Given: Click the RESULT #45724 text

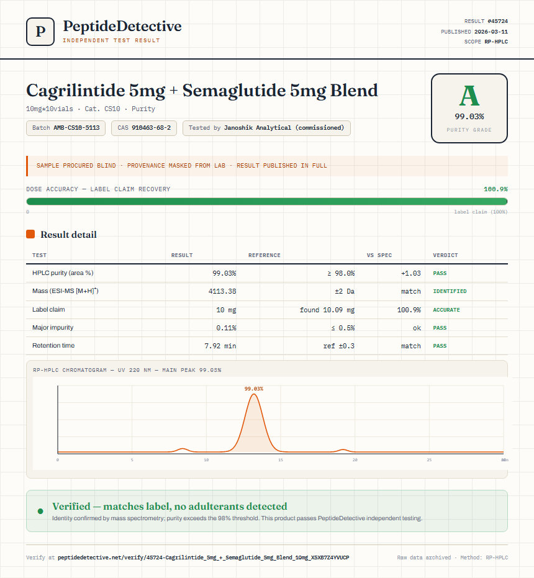Looking at the screenshot, I should click(486, 21).
